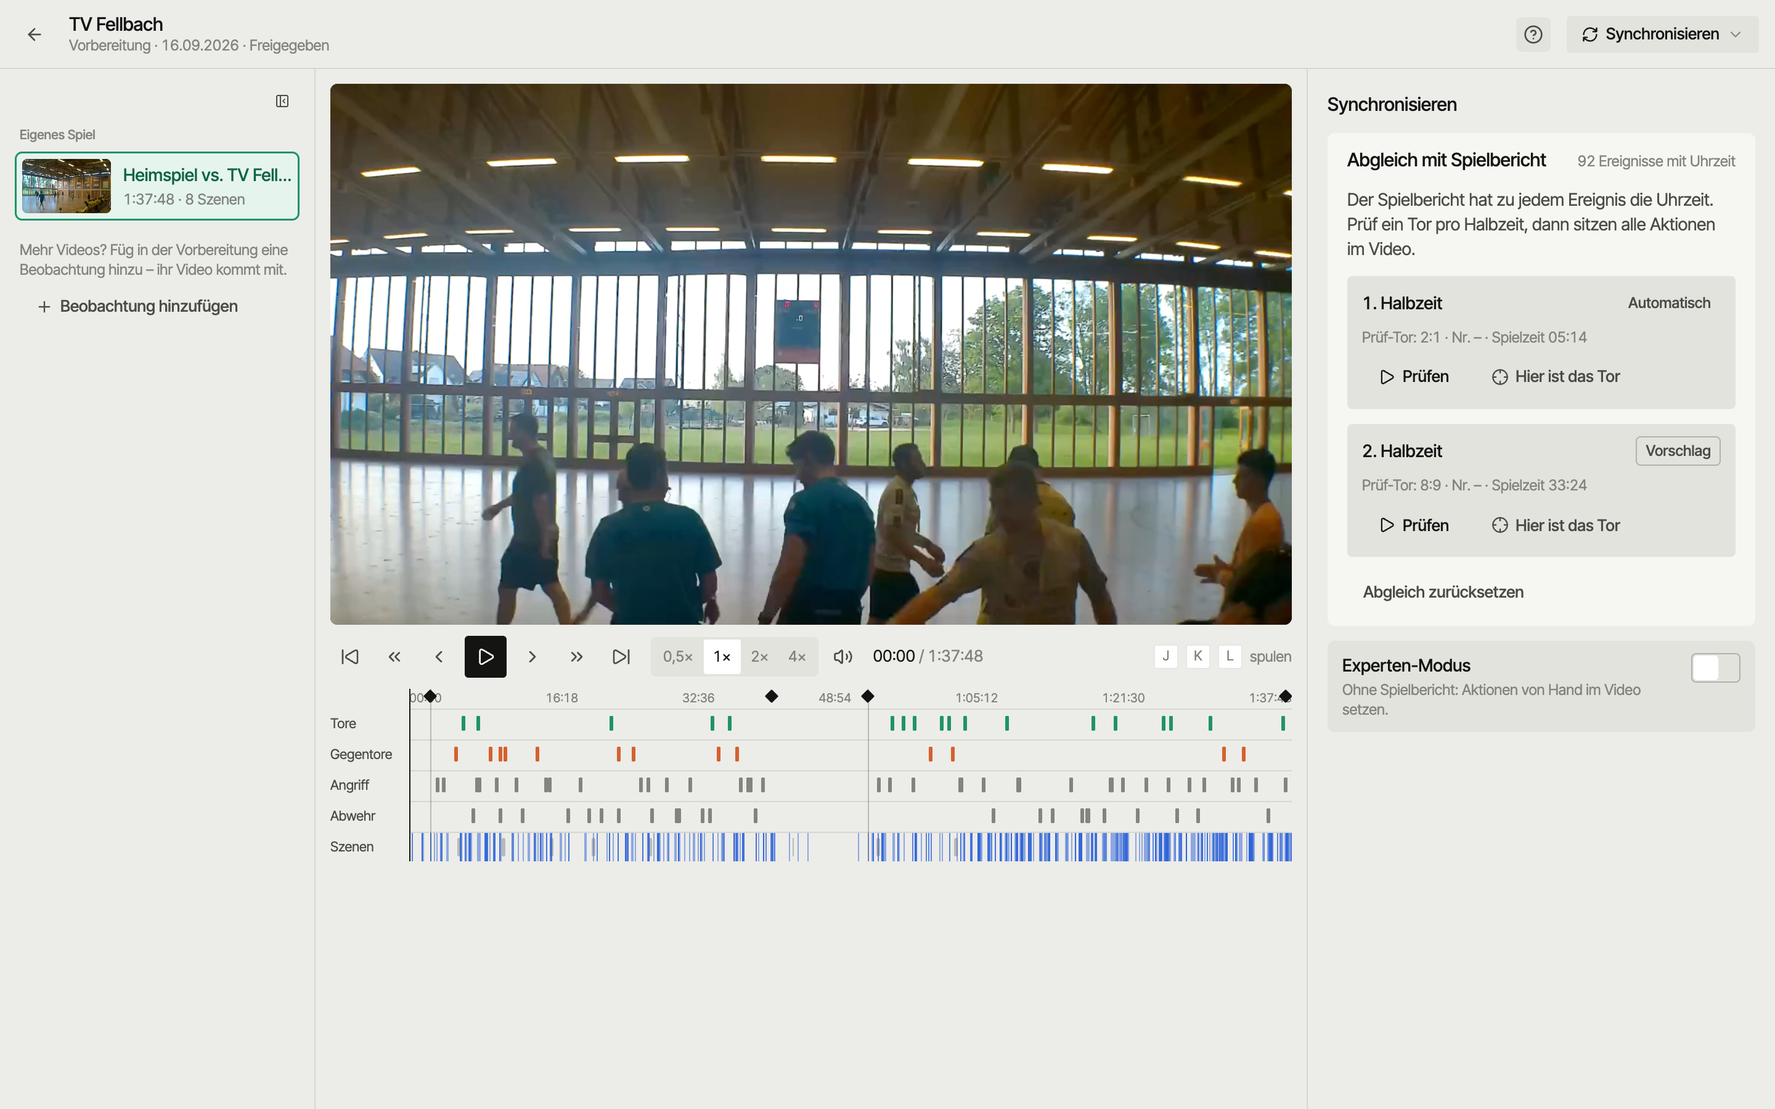Click the video preview frame
This screenshot has height=1109, width=1775.
pyautogui.click(x=810, y=354)
